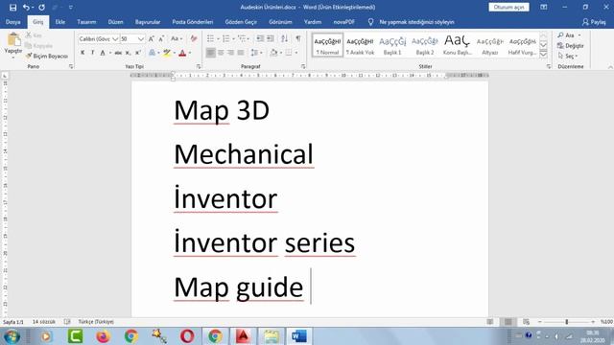This screenshot has height=345, width=614.
Task: Click the decrease indent icon
Action: [260, 38]
